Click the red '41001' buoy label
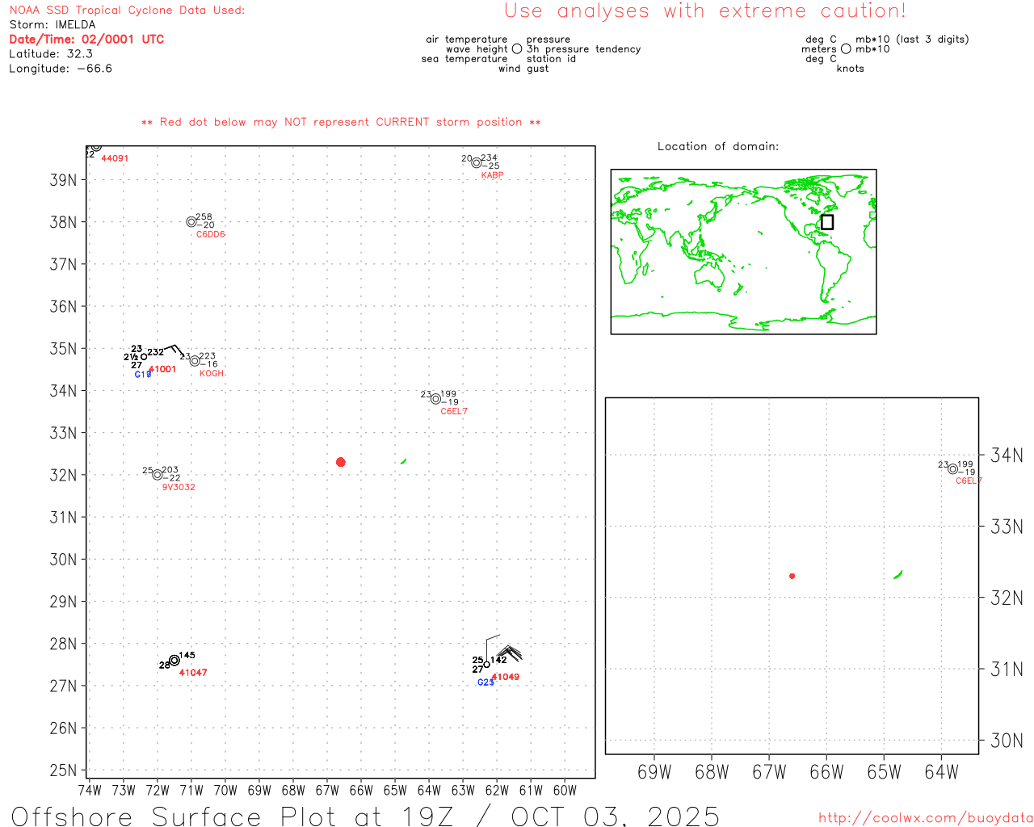 tap(162, 369)
